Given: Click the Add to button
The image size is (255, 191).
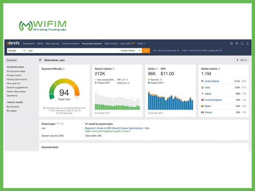Looking at the screenshot, I should [x=241, y=60].
